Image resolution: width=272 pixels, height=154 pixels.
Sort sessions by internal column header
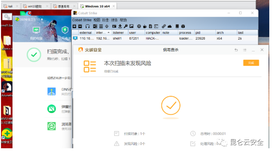tap(103, 33)
